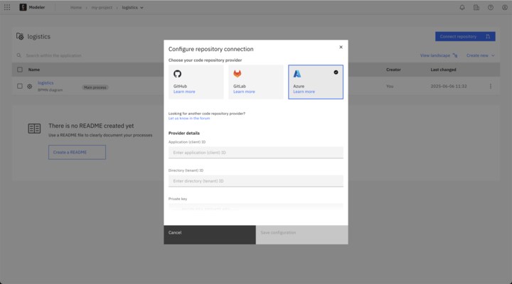Open the notifications bell icon
Image resolution: width=512 pixels, height=284 pixels.
462,7
